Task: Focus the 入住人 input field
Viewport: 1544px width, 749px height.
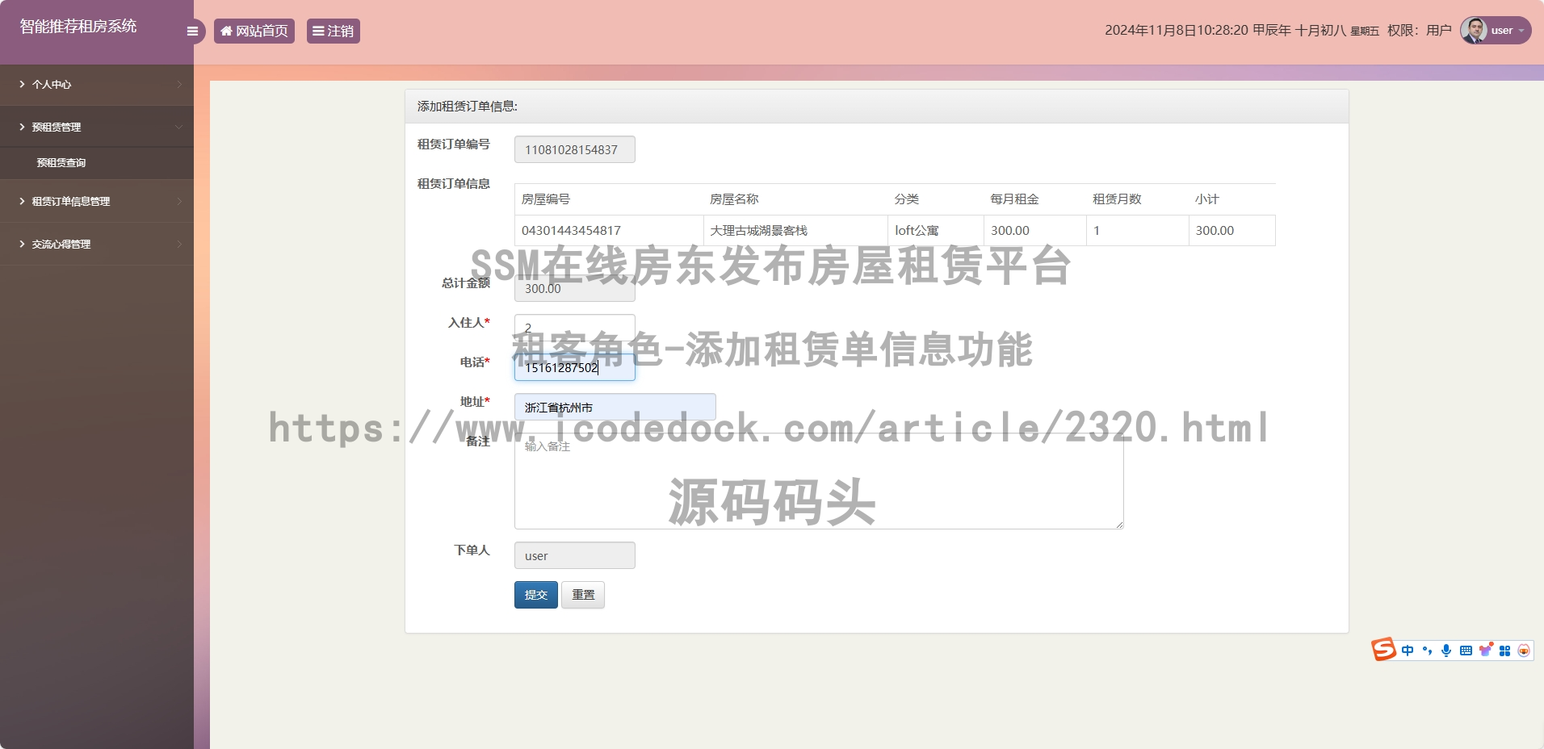Action: pyautogui.click(x=575, y=328)
